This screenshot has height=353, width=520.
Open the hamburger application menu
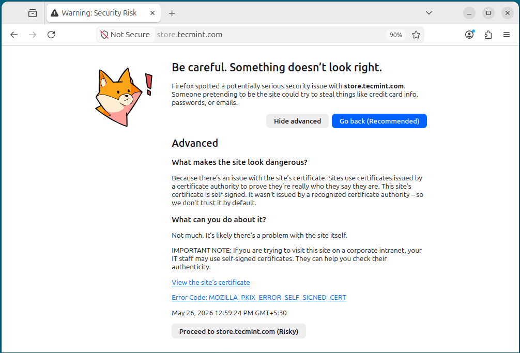[507, 35]
